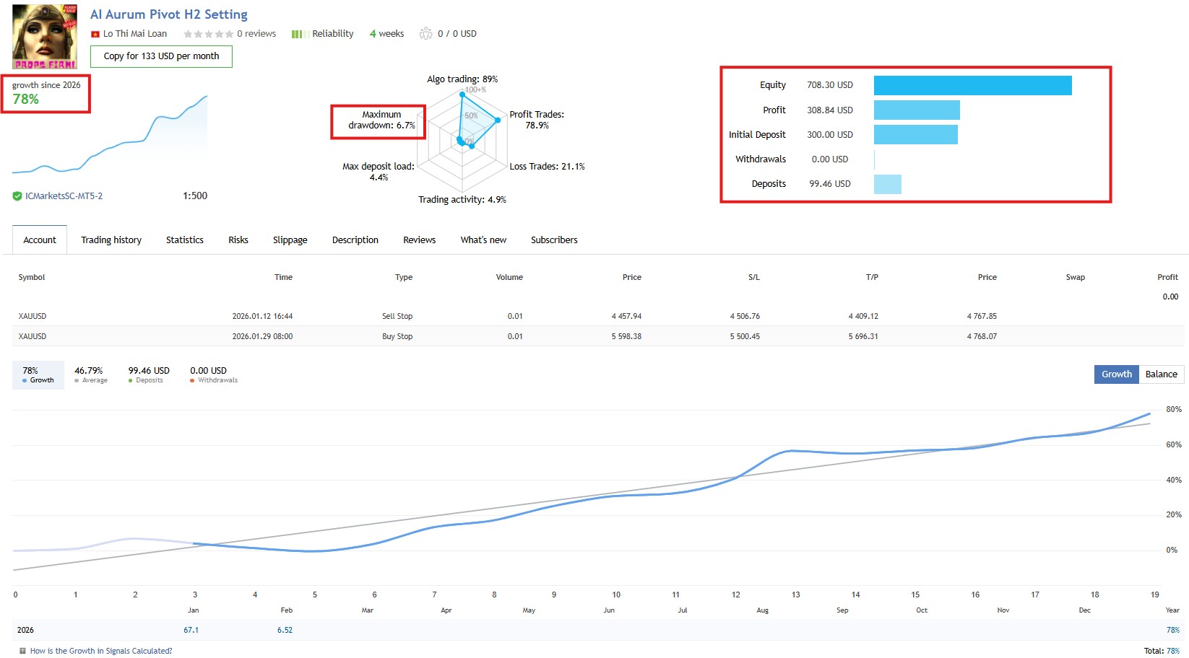Click the Type column header

click(404, 277)
